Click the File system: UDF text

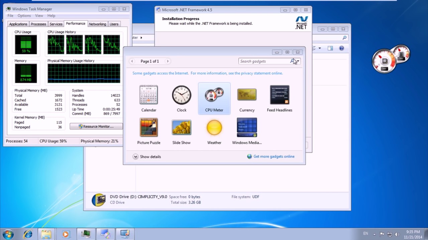tap(245, 197)
